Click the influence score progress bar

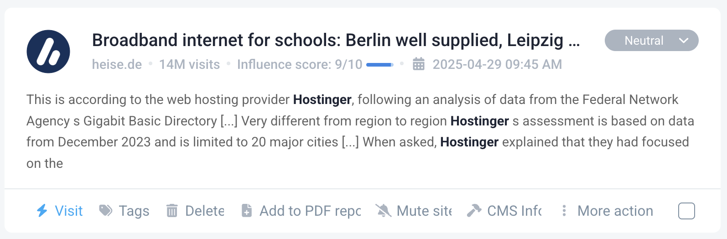point(380,65)
